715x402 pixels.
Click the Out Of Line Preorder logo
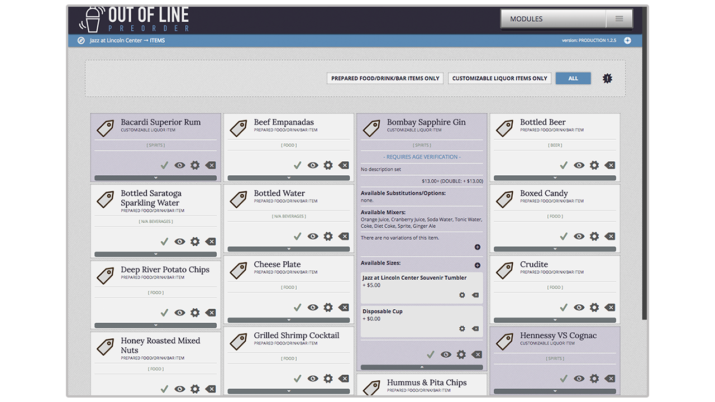[x=134, y=18]
